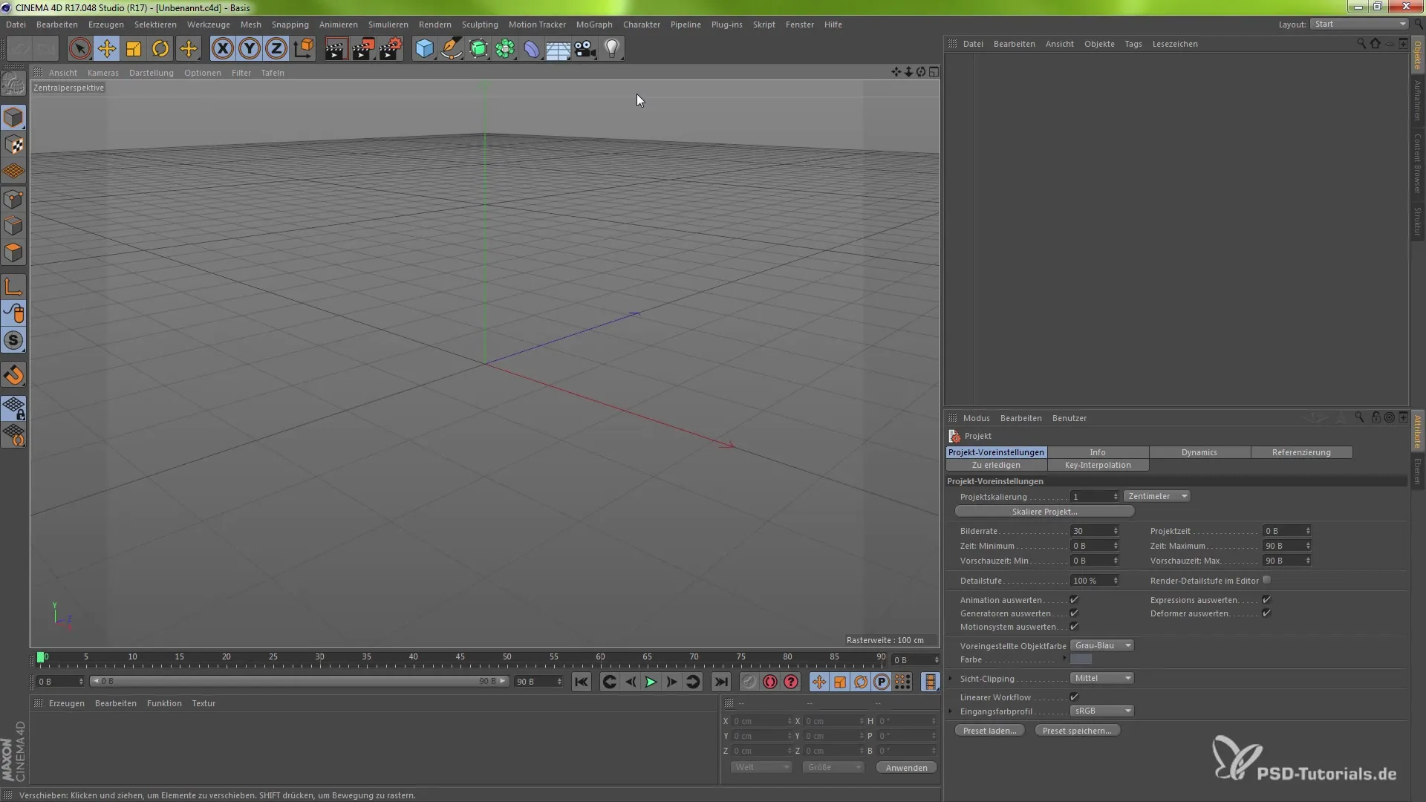Add a light object
Image resolution: width=1426 pixels, height=802 pixels.
click(x=612, y=49)
